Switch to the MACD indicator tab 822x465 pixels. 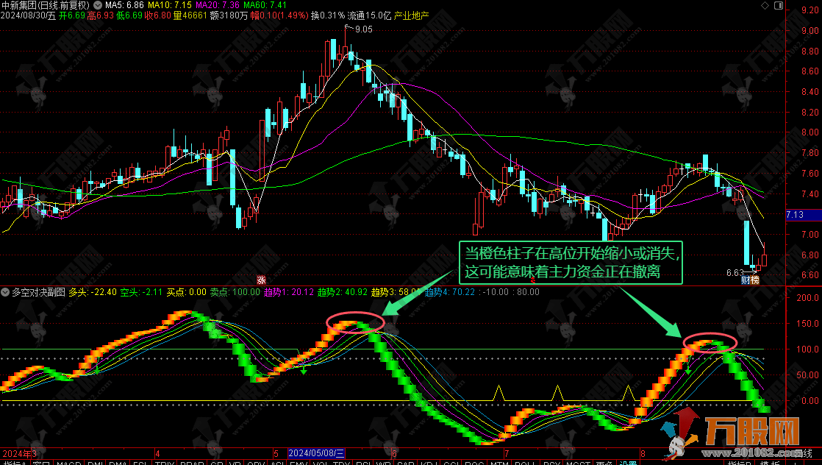click(x=68, y=464)
